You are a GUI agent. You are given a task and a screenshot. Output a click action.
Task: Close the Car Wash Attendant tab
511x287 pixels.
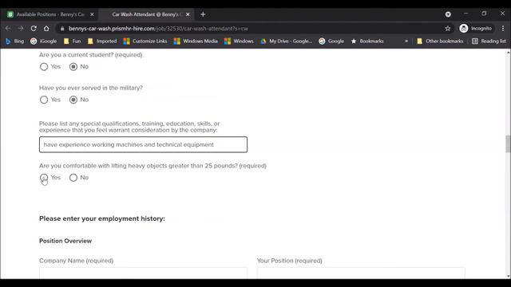click(188, 14)
